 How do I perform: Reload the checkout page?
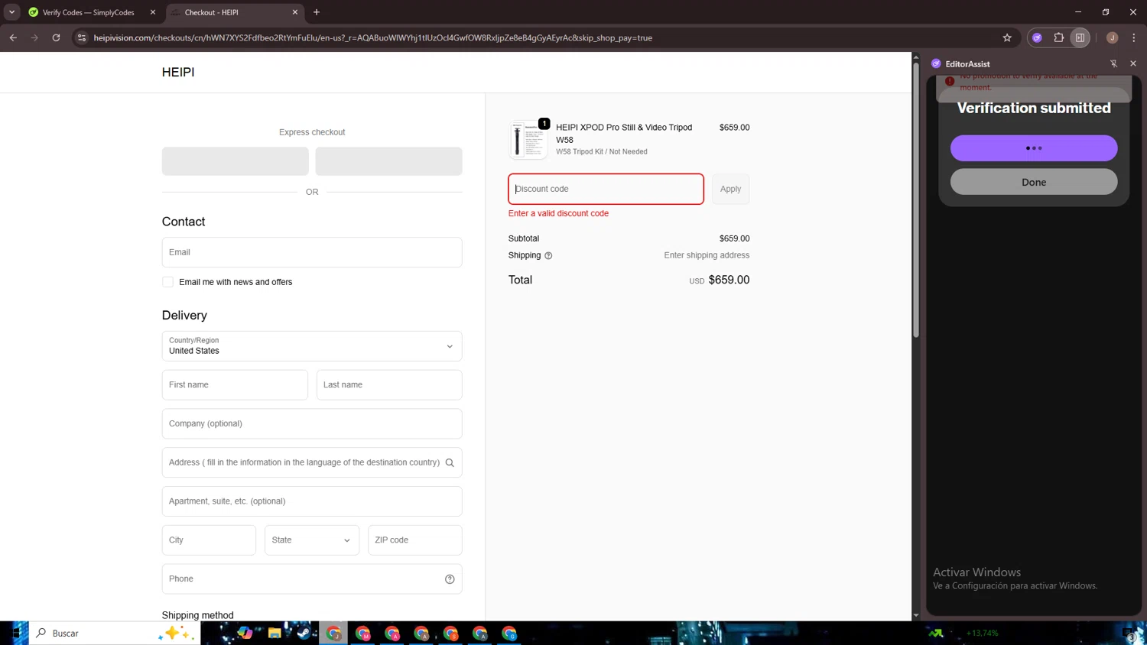pyautogui.click(x=56, y=37)
